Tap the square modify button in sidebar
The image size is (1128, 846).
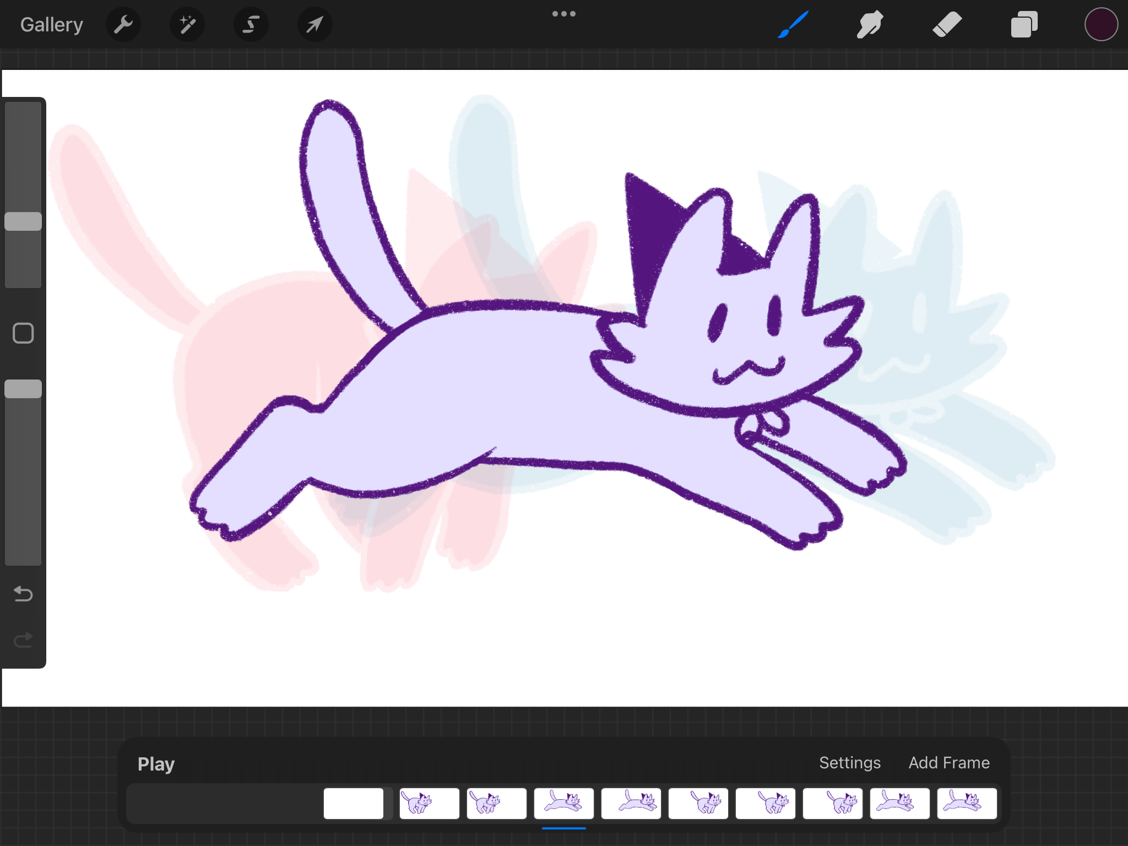click(x=23, y=333)
